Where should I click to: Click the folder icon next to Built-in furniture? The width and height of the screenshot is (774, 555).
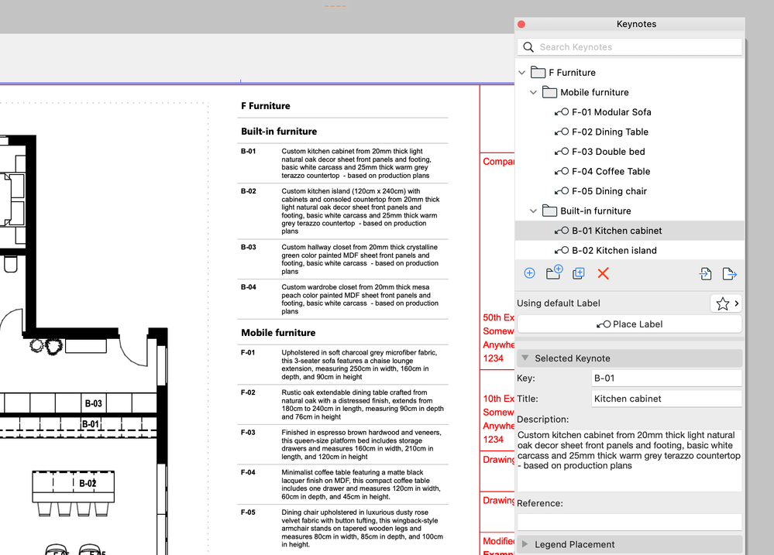tap(552, 211)
